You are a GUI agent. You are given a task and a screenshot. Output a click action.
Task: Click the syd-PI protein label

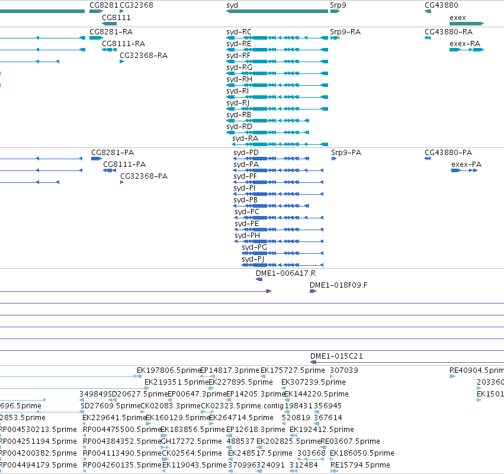pos(244,188)
